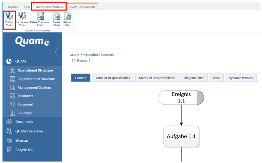
Task: Switch to the QUAM Translation ribbon tab
Action: click(x=82, y=6)
